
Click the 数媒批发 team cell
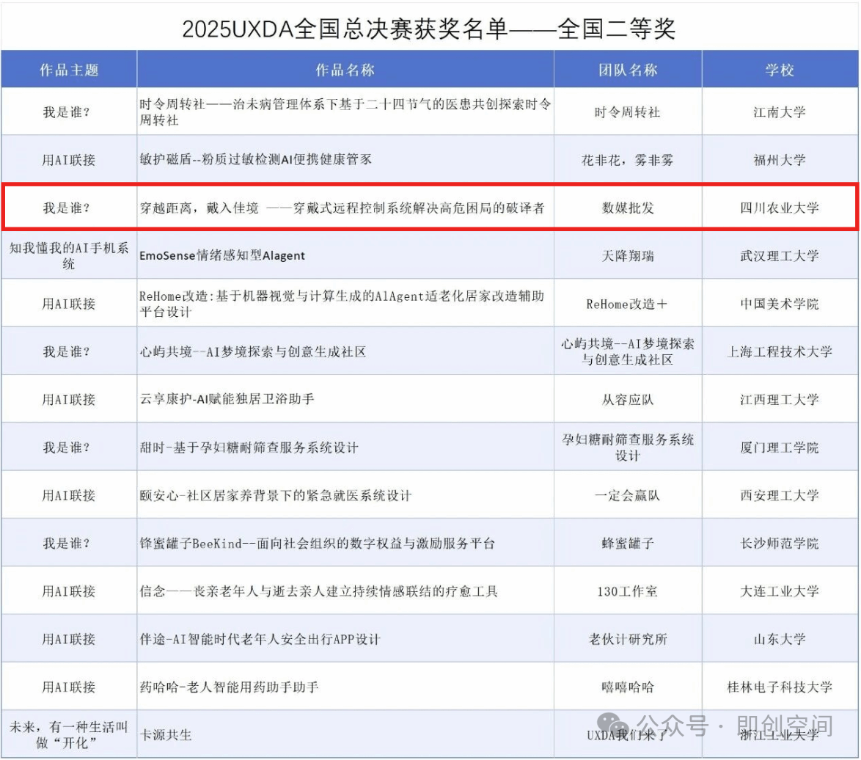point(628,208)
